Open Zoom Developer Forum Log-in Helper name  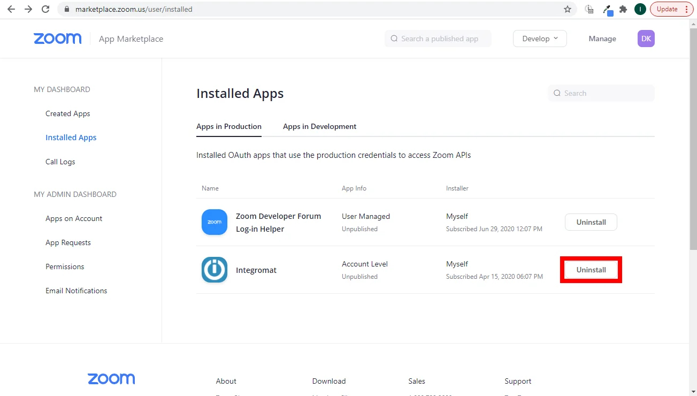coord(279,223)
